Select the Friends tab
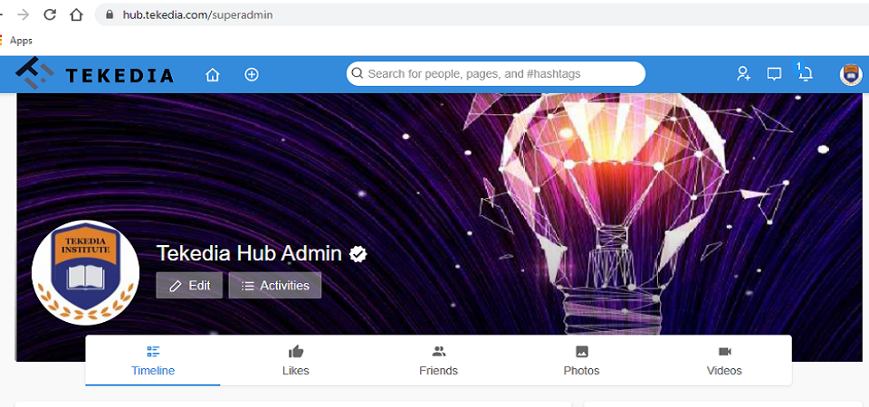The width and height of the screenshot is (869, 407). pos(439,360)
